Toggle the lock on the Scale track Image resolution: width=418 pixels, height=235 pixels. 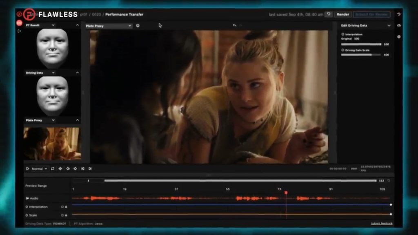66,215
